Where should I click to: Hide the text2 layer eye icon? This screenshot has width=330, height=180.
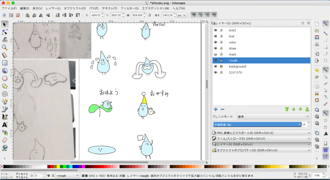(216, 30)
